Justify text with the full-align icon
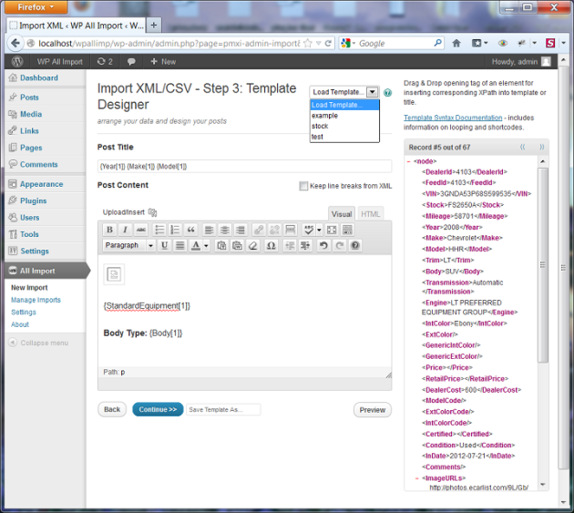Image resolution: width=574 pixels, height=513 pixels. [180, 245]
